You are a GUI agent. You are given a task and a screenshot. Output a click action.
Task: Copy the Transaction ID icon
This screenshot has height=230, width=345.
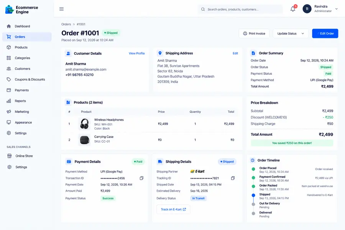[x=141, y=178]
